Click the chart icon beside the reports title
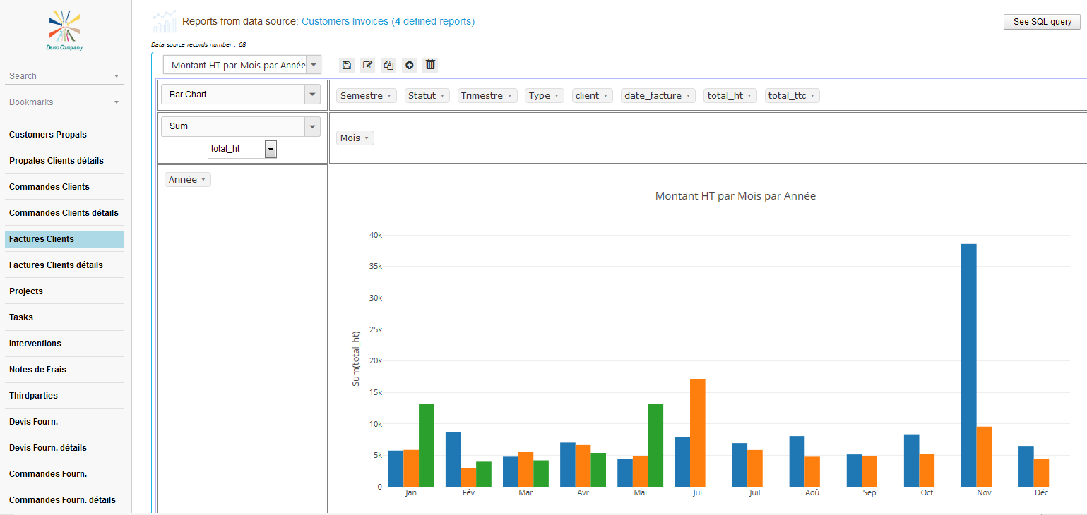This screenshot has width=1087, height=515. 165,22
